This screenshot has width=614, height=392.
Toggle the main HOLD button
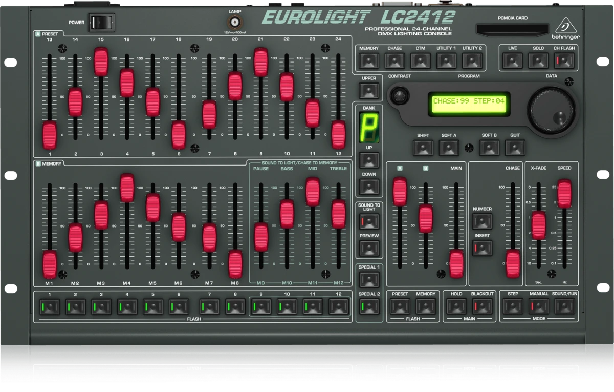point(456,306)
